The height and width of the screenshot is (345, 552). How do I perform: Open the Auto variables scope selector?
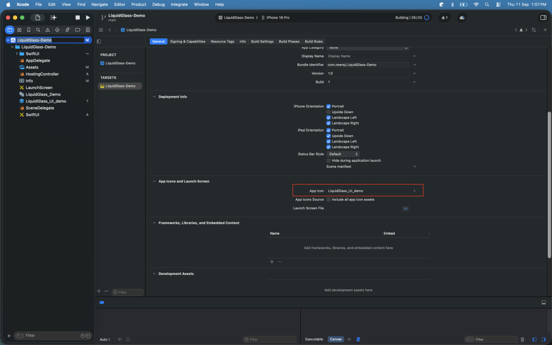point(105,340)
